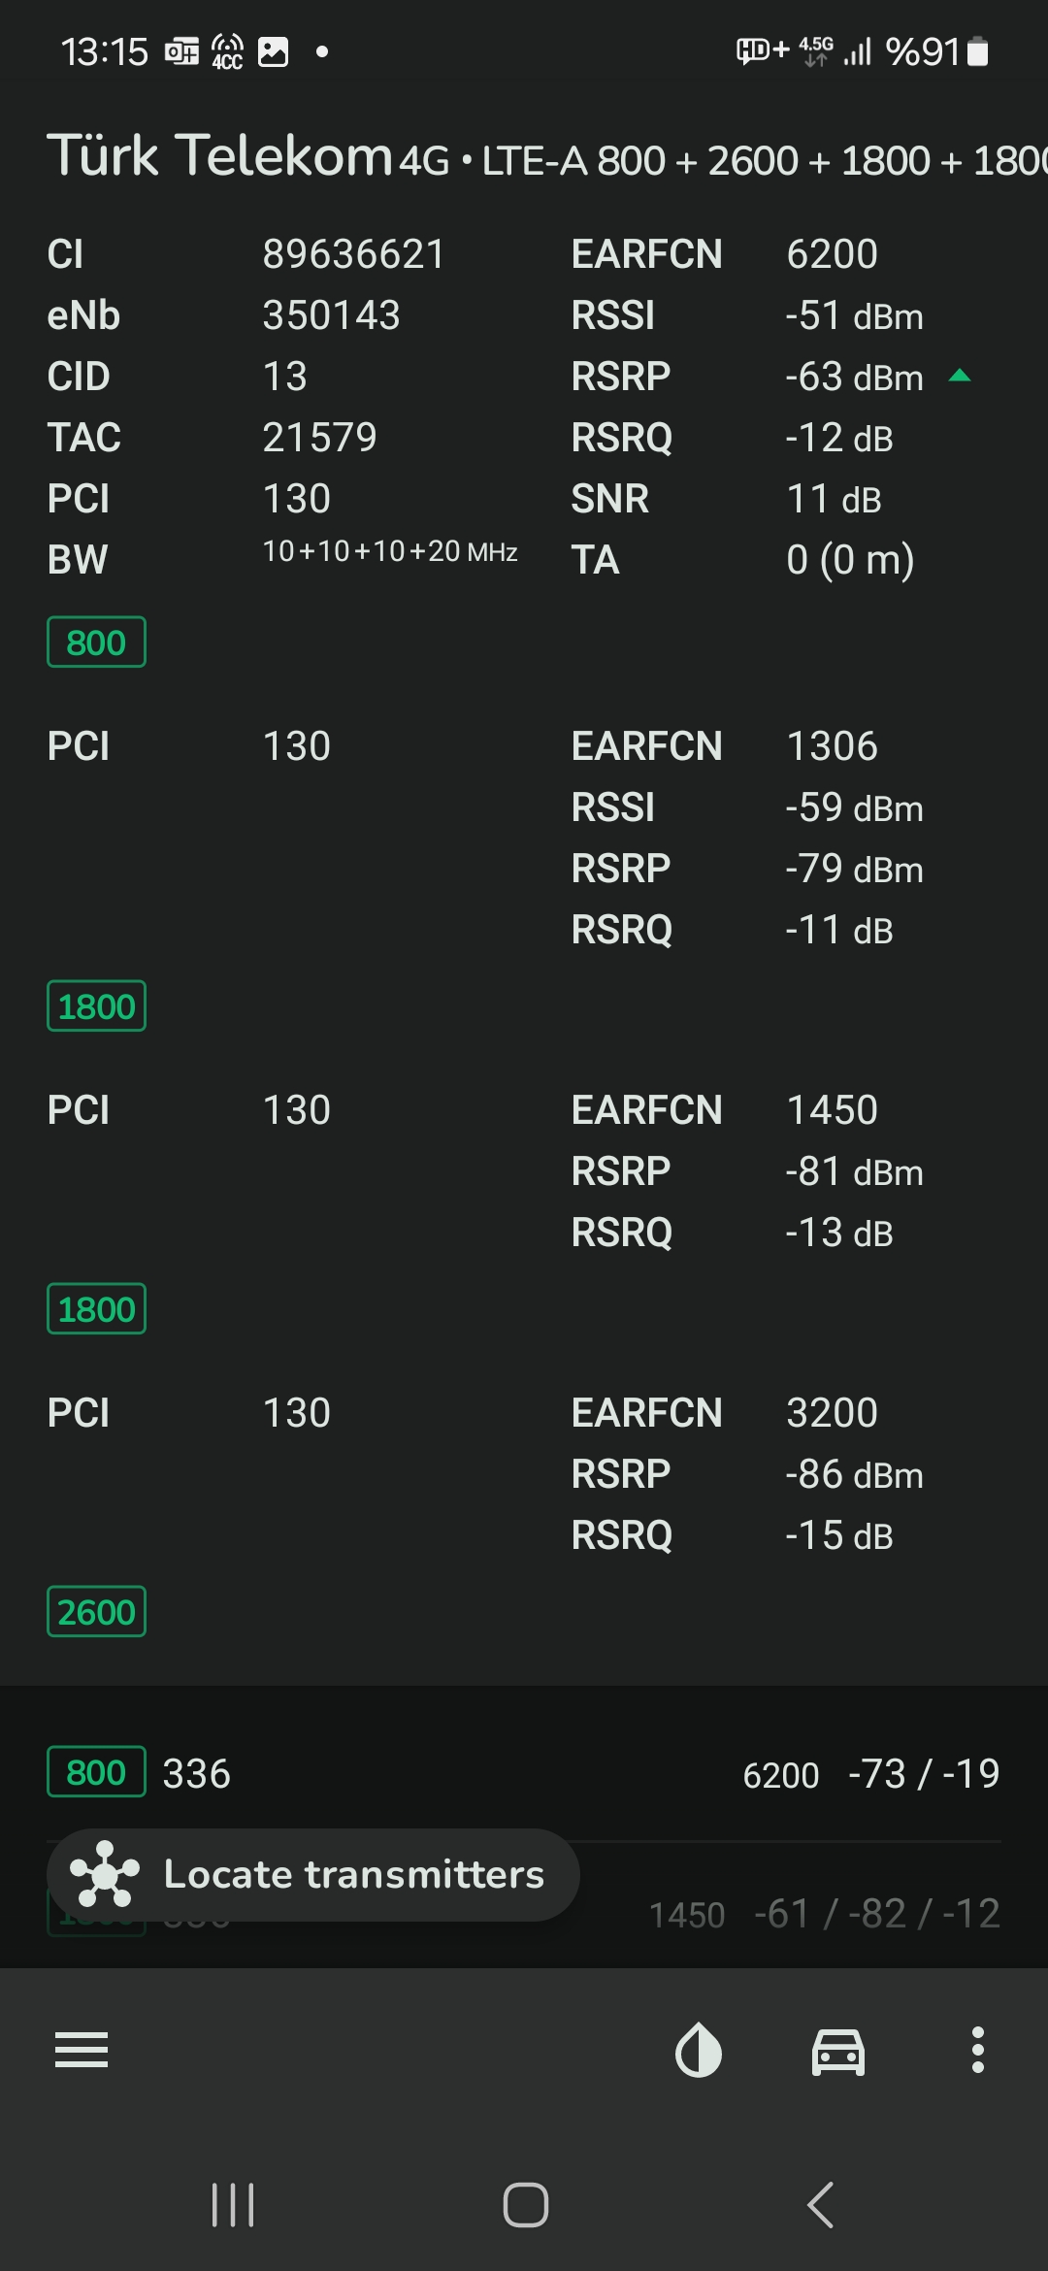Viewport: 1048px width, 2271px height.
Task: Toggle the dark theme contrast icon
Action: click(x=699, y=2050)
